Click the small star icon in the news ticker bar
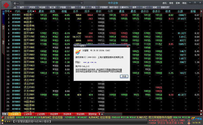This screenshot has width=203, height=125. pyautogui.click(x=9, y=122)
